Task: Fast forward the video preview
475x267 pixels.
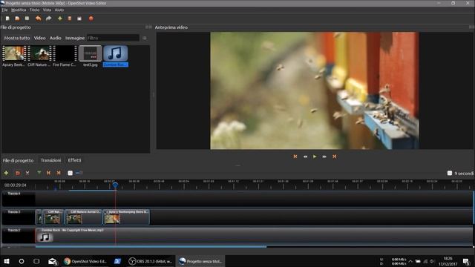Action: click(324, 156)
